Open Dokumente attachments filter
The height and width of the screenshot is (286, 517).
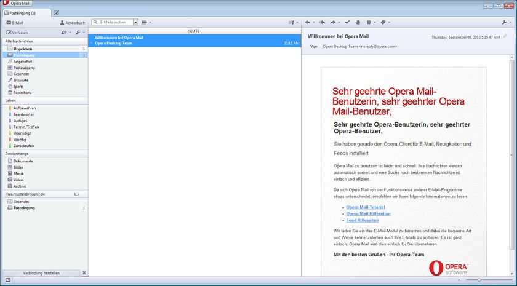point(46,161)
